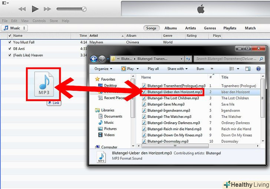The width and height of the screenshot is (270, 189).
Task: Switch to the Artists view
Action: (191, 28)
